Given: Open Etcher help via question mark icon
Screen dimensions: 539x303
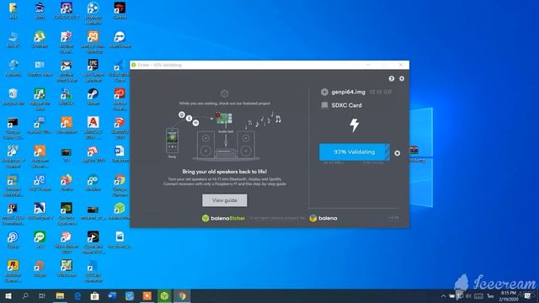Looking at the screenshot, I should tap(391, 78).
